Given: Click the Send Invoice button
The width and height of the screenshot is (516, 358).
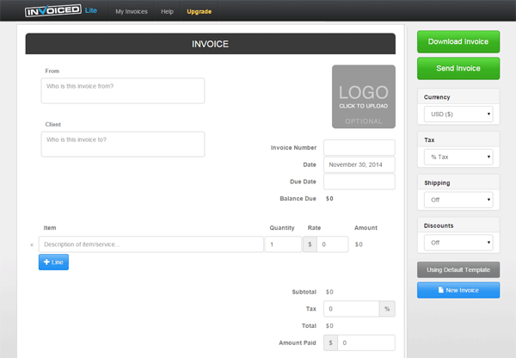Looking at the screenshot, I should pos(458,68).
